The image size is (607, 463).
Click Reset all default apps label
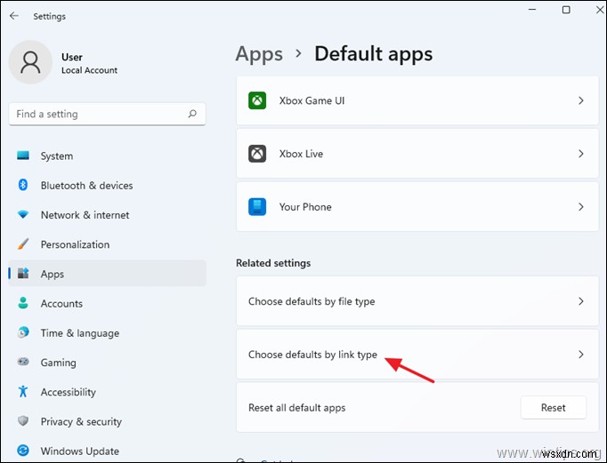click(x=297, y=408)
